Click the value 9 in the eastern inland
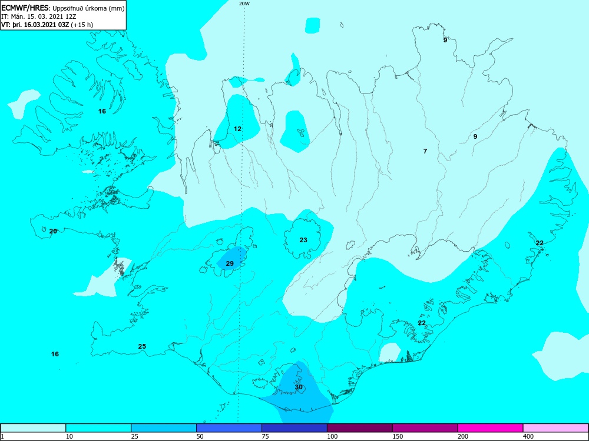The height and width of the screenshot is (441, 589). point(475,136)
